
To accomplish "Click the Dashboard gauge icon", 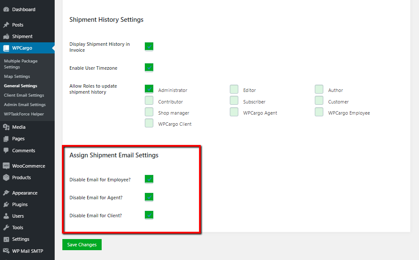I will click(x=6, y=9).
